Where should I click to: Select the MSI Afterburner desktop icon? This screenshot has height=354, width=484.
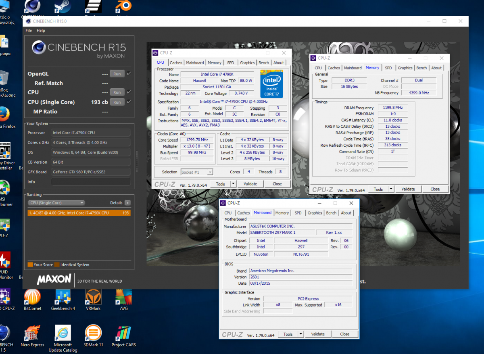click(5, 193)
